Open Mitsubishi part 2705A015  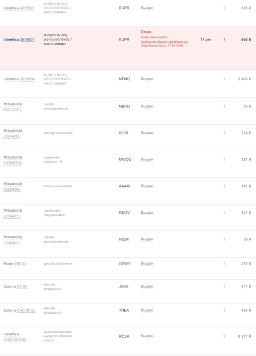pyautogui.click(x=12, y=216)
